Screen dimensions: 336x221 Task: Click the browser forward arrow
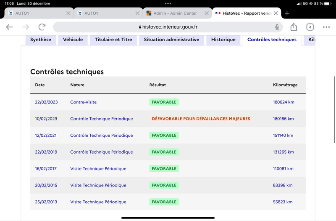point(26,27)
